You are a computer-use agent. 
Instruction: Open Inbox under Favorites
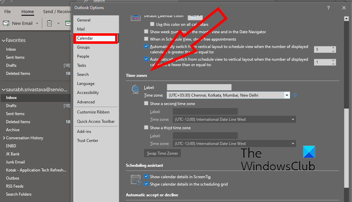click(x=11, y=49)
